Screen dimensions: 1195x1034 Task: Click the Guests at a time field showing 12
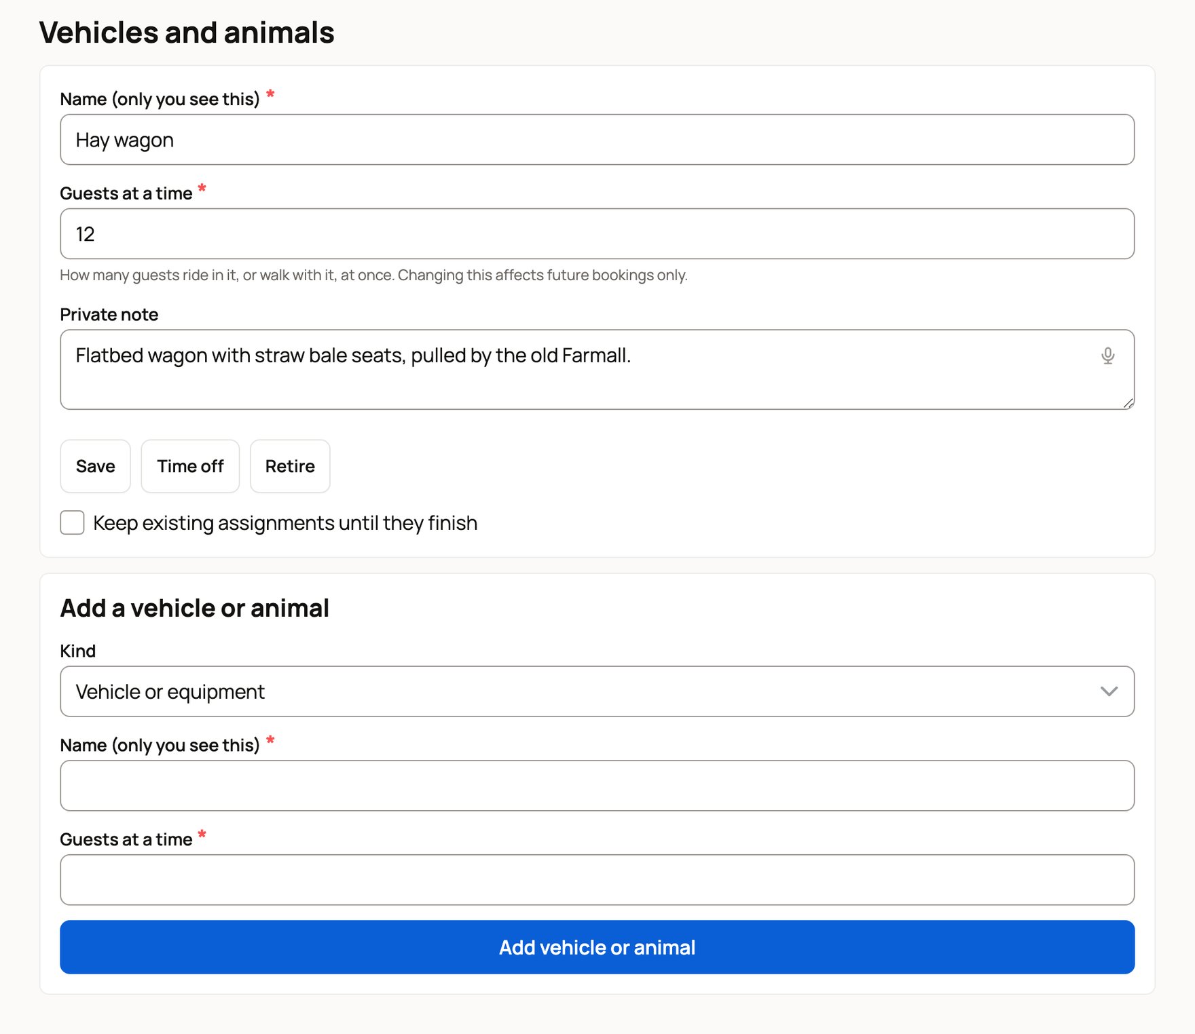tap(597, 234)
